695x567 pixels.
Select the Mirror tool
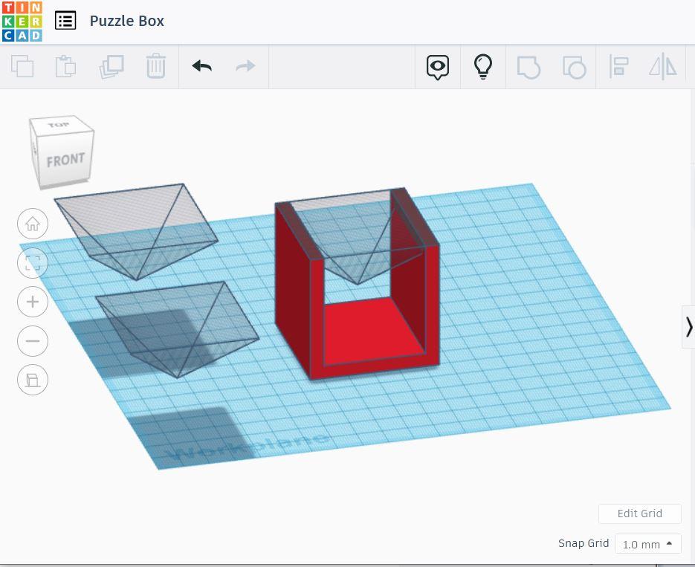[x=663, y=66]
